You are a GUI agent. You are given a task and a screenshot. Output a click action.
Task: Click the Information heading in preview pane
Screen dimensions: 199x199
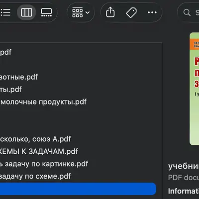point(184,191)
